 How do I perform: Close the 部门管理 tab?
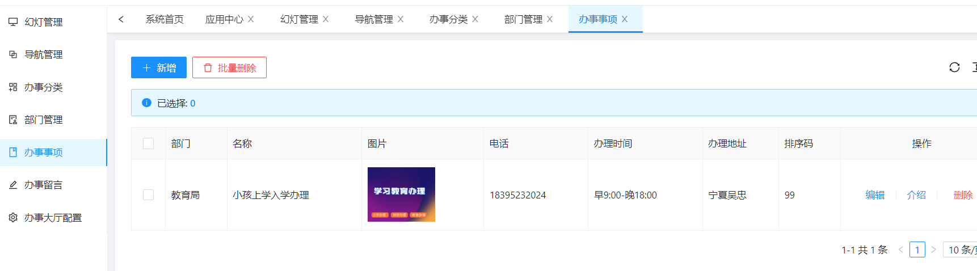(550, 19)
